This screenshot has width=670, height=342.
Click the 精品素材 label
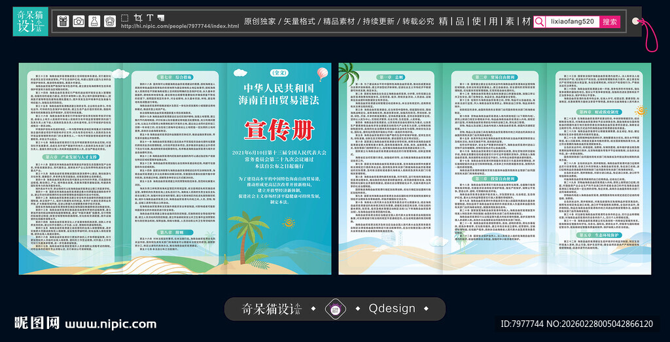(x=340, y=22)
